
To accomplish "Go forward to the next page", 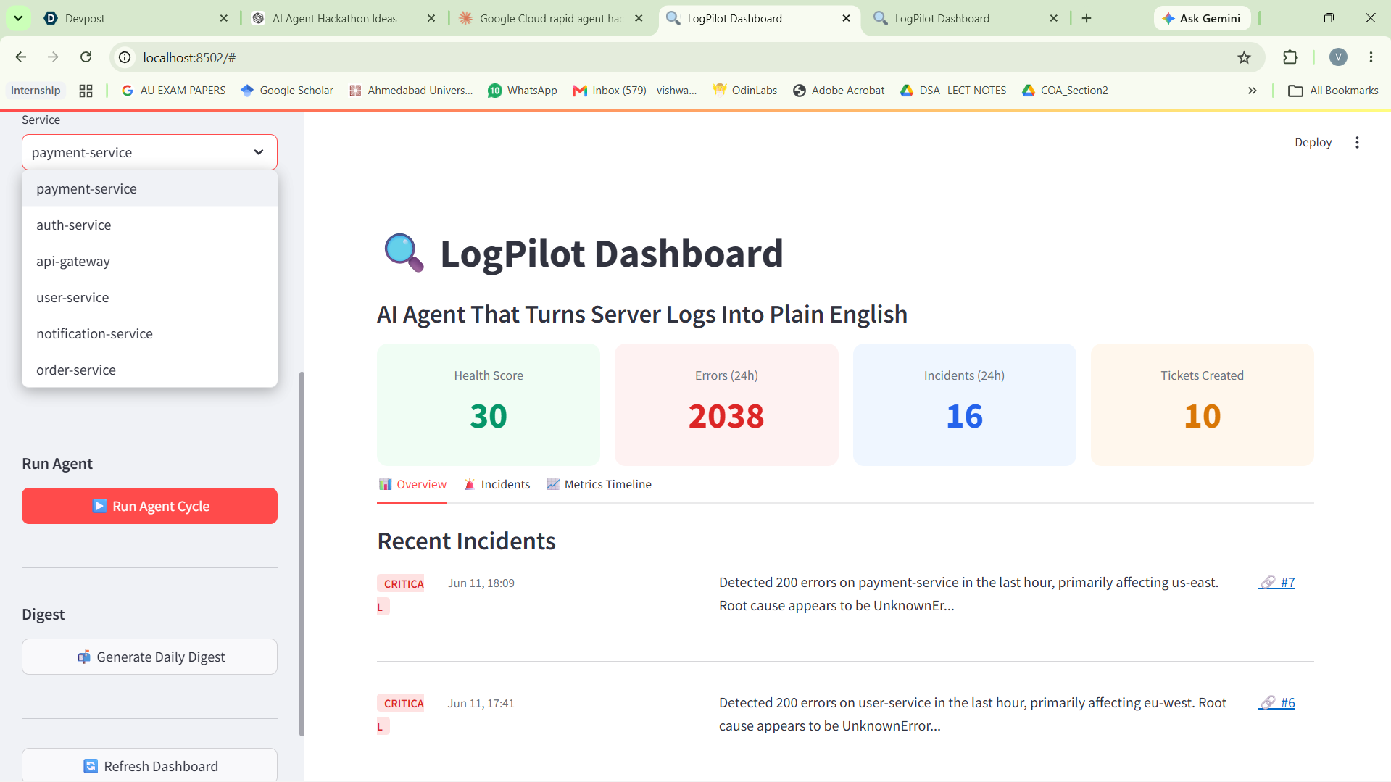I will (x=53, y=57).
